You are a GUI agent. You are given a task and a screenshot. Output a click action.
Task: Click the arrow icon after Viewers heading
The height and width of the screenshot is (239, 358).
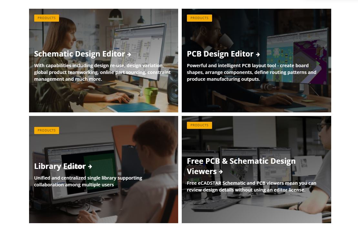(x=221, y=171)
